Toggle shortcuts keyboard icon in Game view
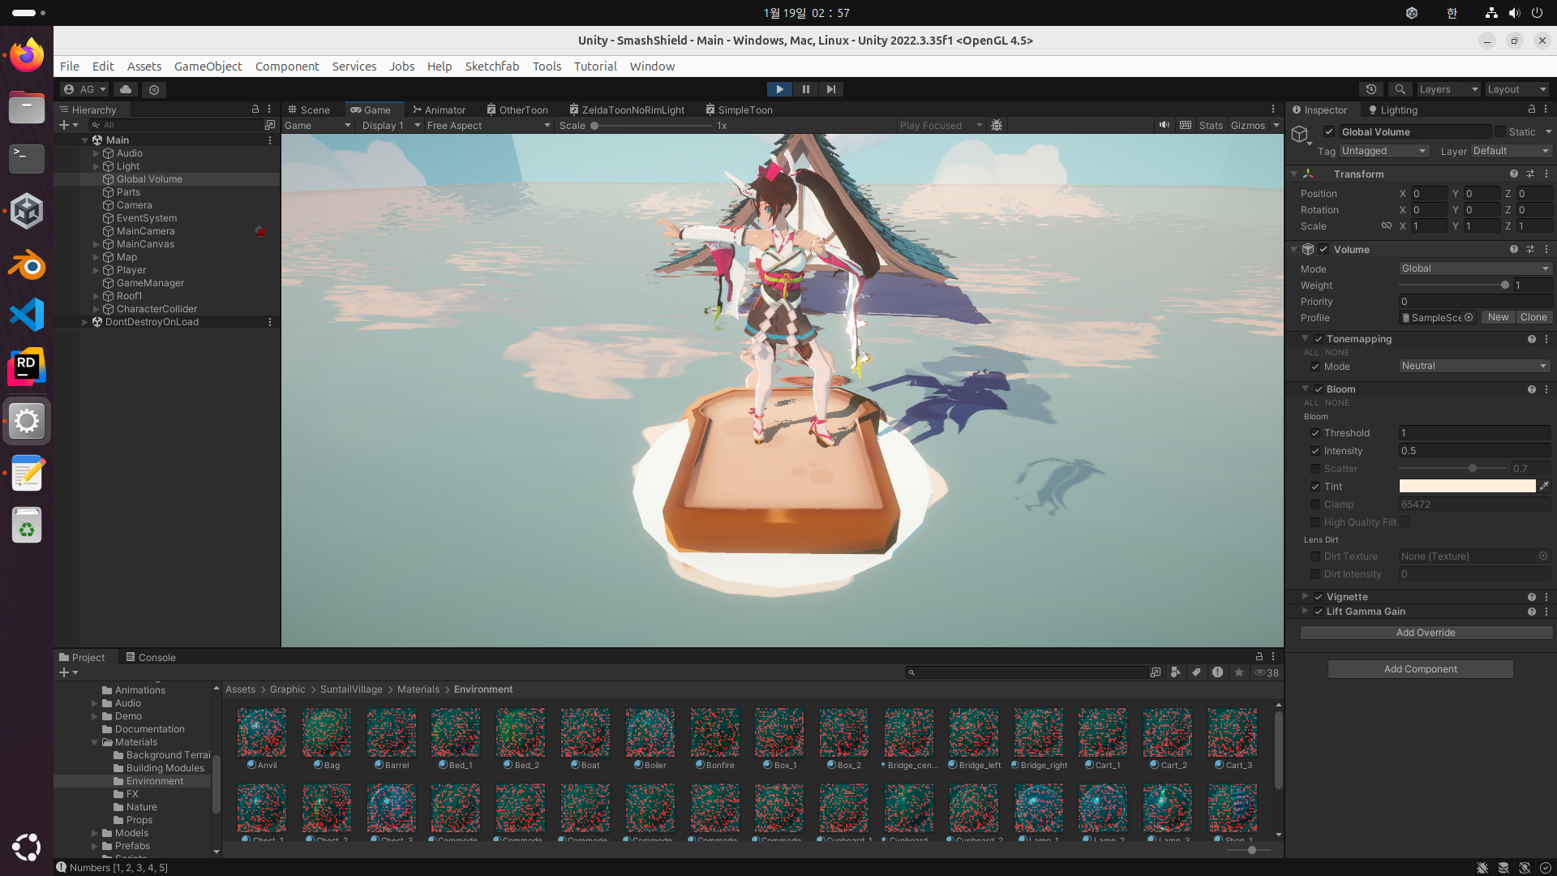The height and width of the screenshot is (876, 1557). 1186,125
